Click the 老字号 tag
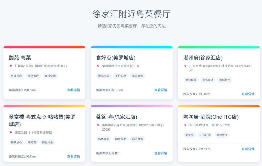The image size is (262, 166). pyautogui.click(x=190, y=135)
